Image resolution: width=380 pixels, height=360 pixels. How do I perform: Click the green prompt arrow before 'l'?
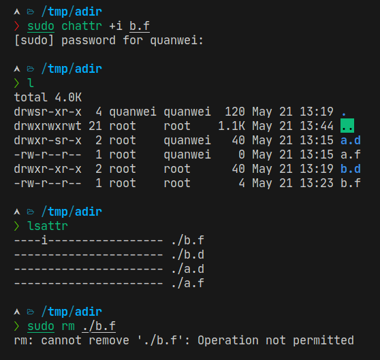16,83
